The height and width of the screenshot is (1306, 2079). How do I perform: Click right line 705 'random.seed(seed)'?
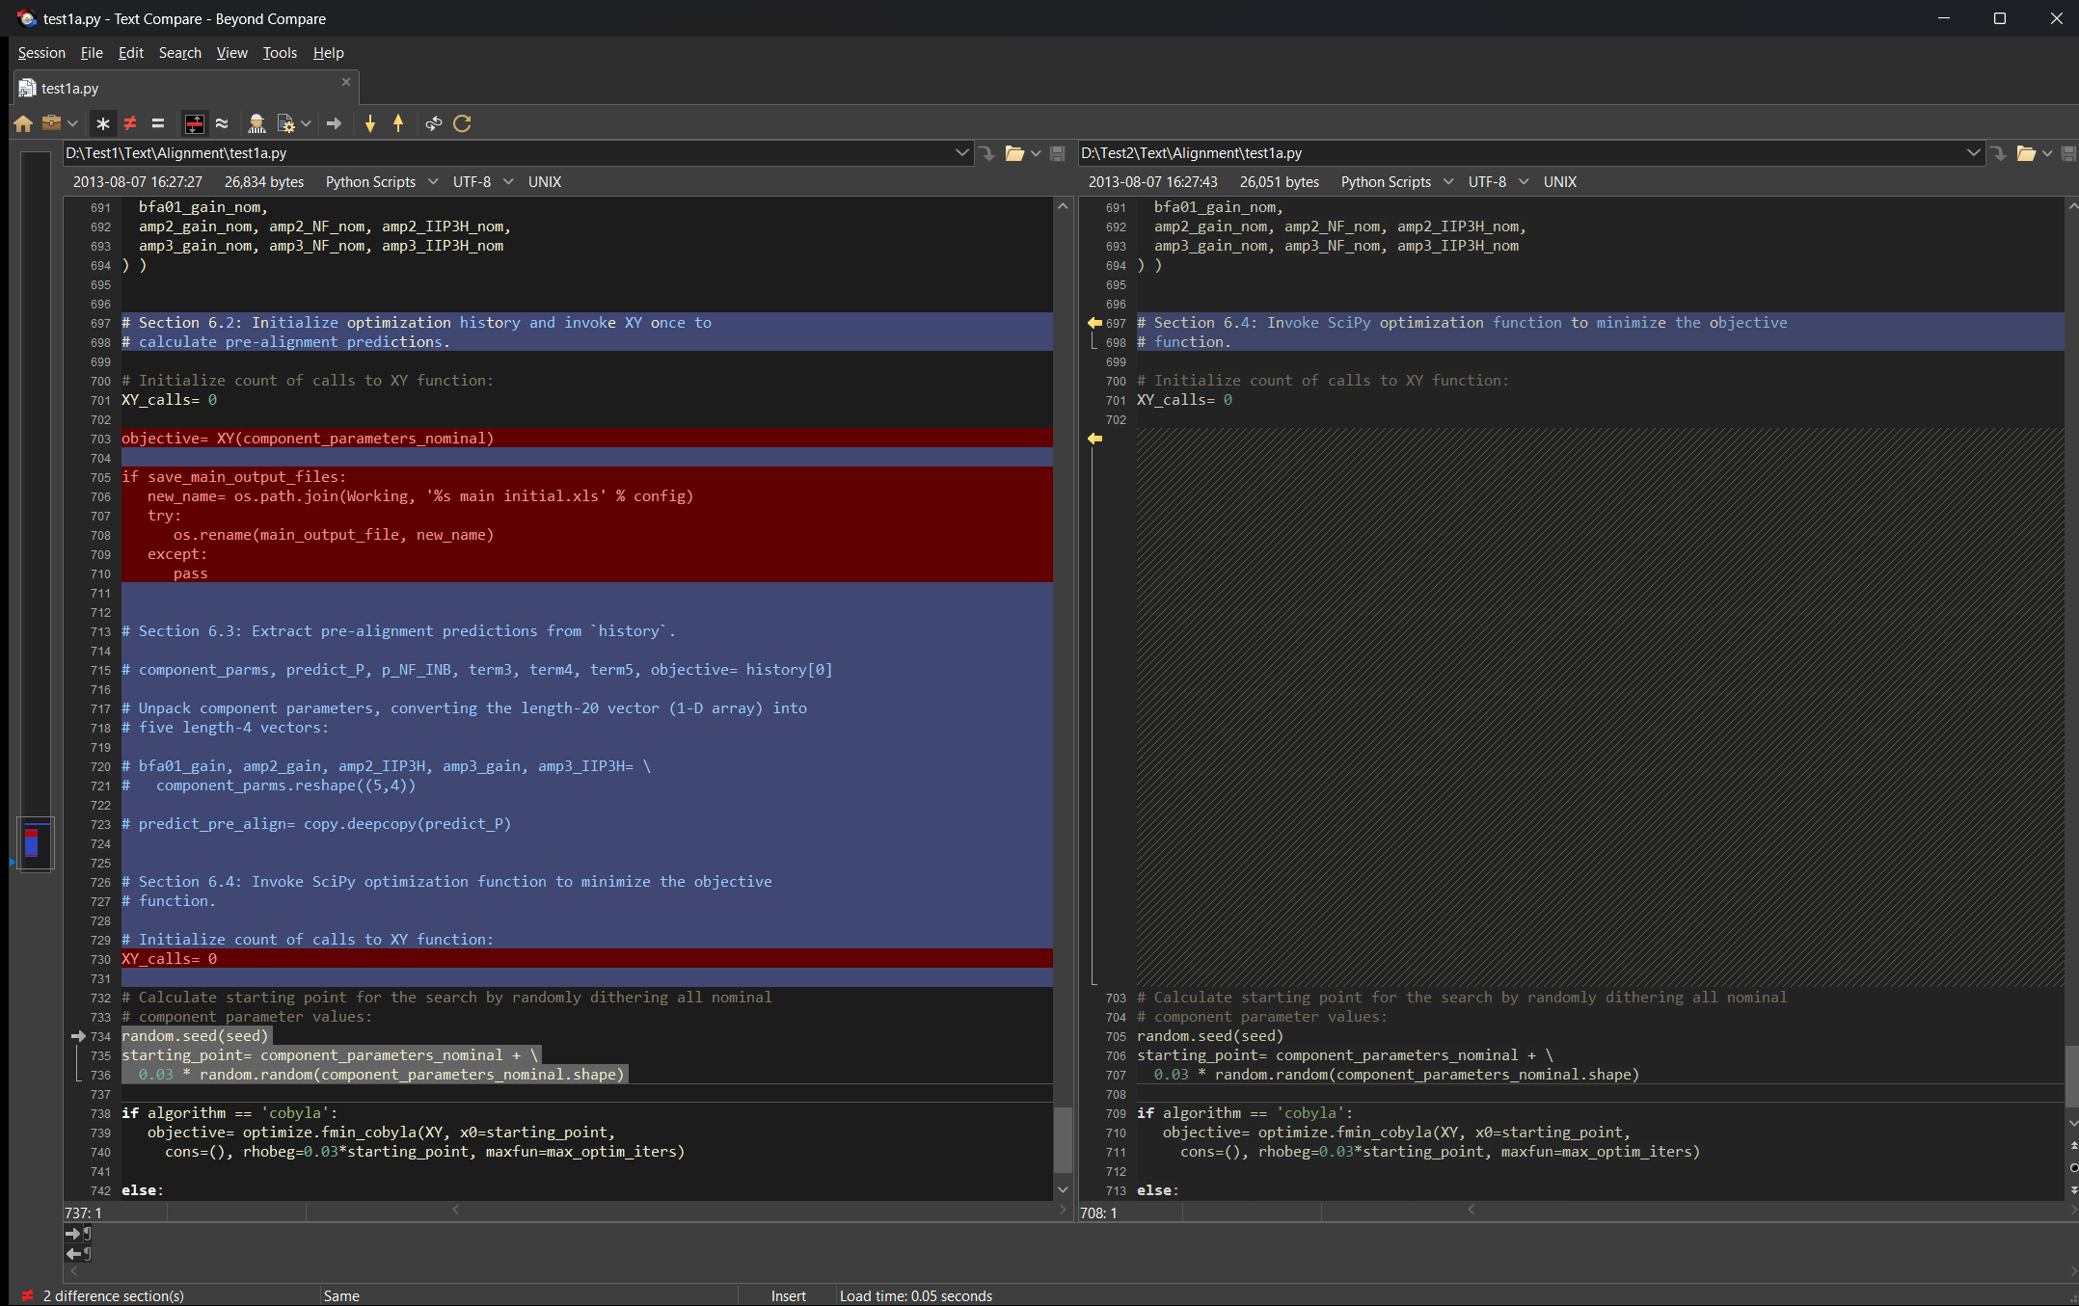1210,1036
